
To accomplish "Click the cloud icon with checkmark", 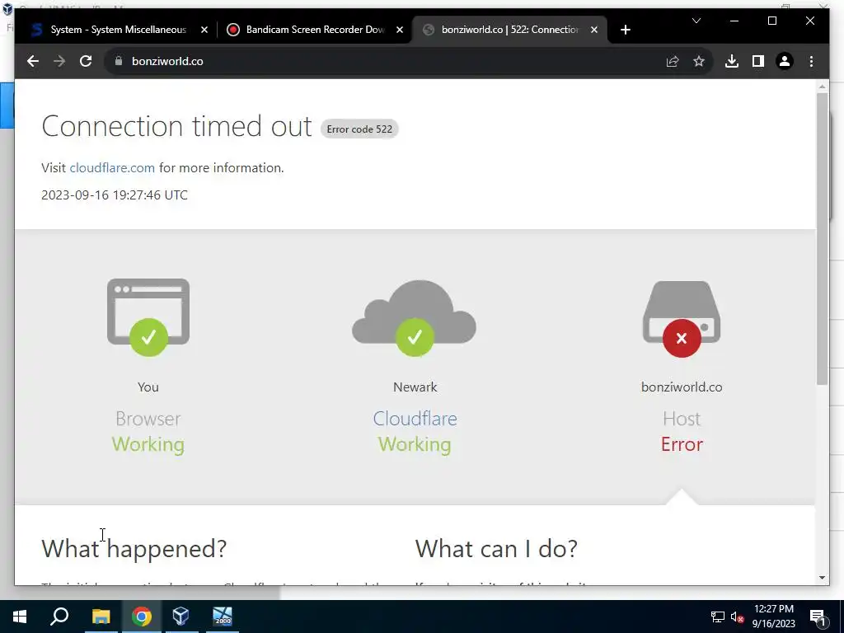I will point(414,317).
